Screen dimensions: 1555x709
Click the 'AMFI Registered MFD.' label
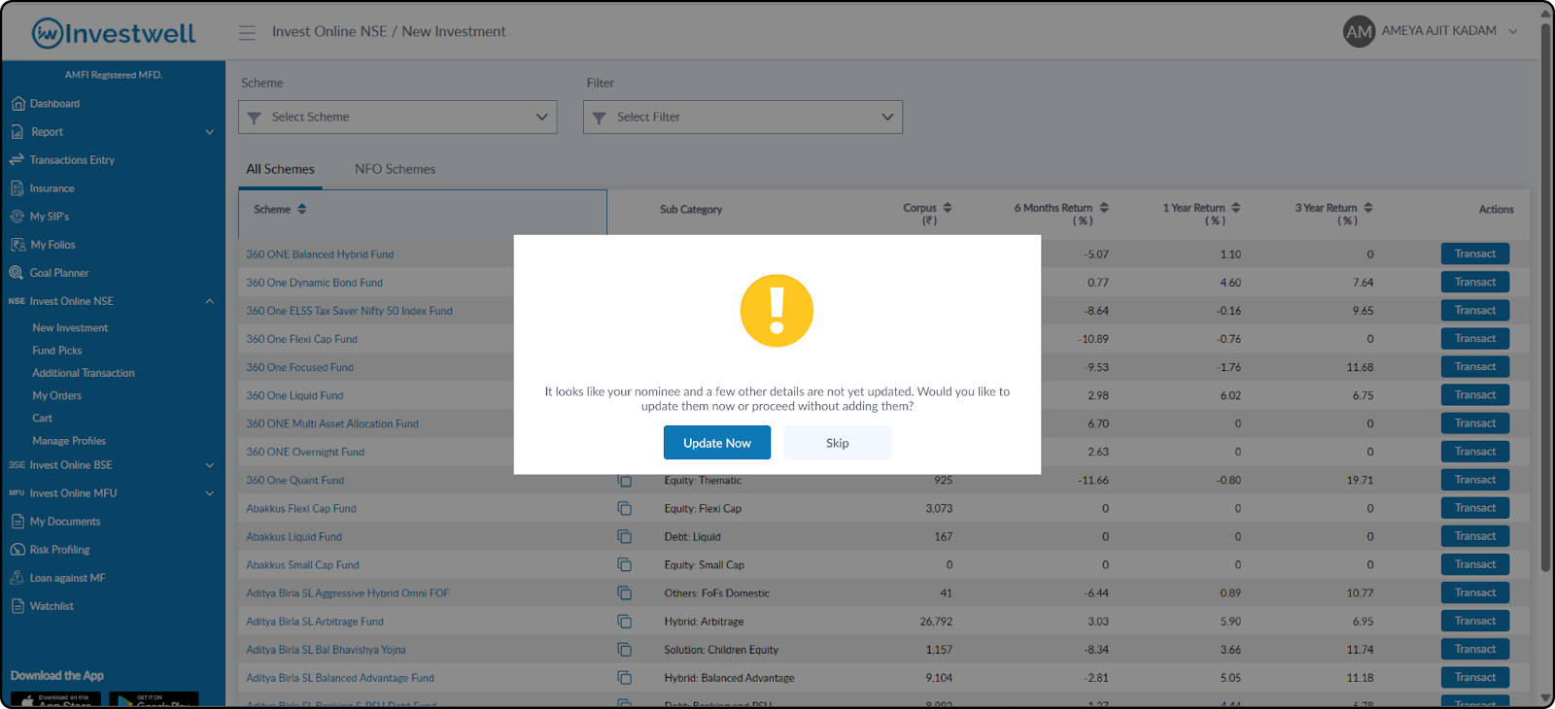114,75
